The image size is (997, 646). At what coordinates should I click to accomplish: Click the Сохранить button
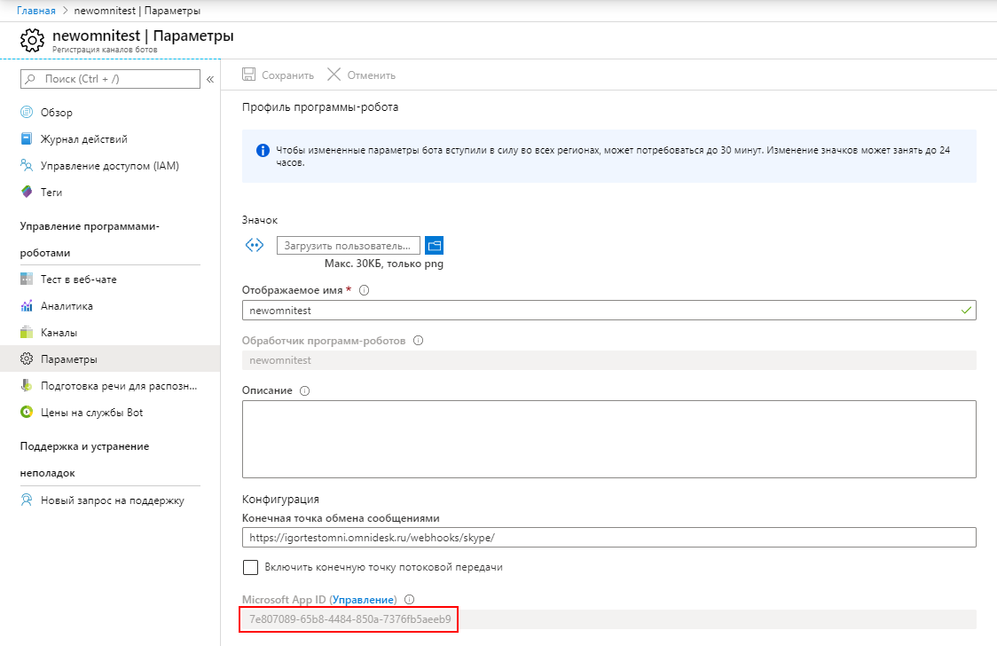tap(278, 75)
